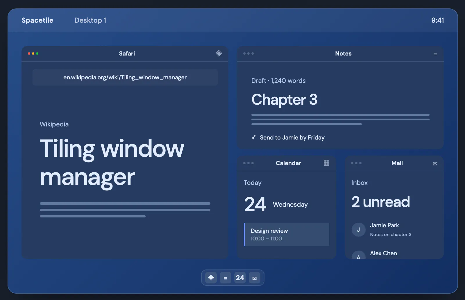Image resolution: width=465 pixels, height=300 pixels.
Task: Open Mail from the dock
Action: click(255, 278)
